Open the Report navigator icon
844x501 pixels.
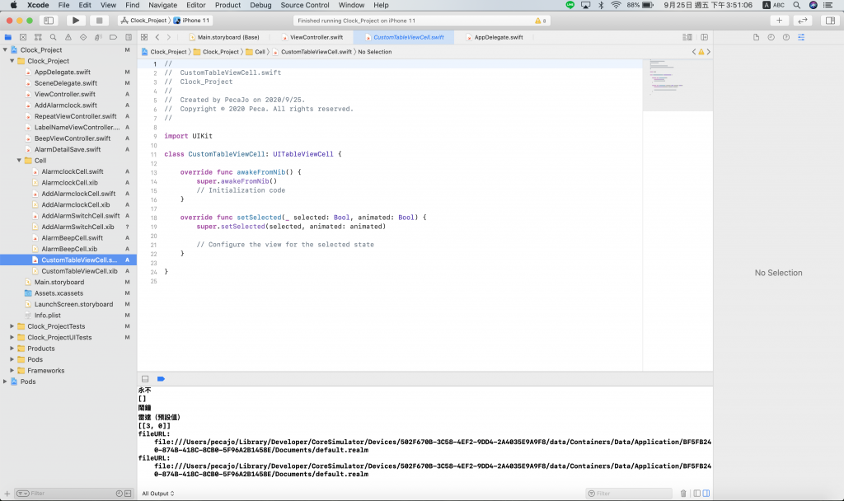tap(128, 37)
